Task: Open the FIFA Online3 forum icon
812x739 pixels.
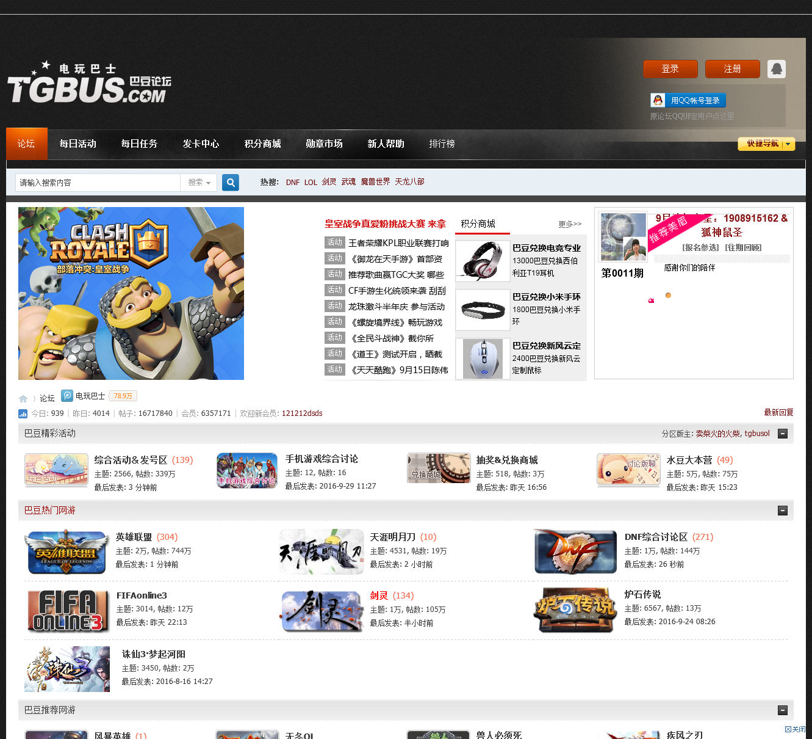Action: (67, 611)
